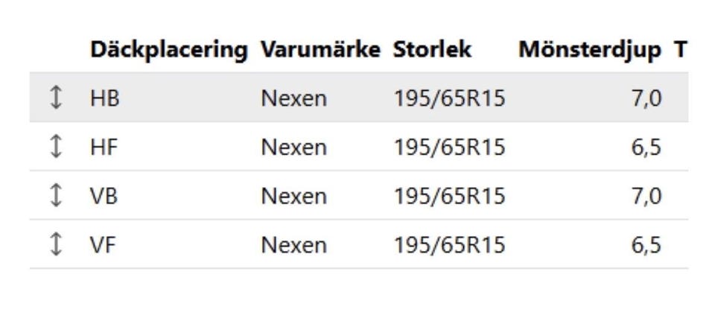Select the VB tire placement cell

coord(104,197)
